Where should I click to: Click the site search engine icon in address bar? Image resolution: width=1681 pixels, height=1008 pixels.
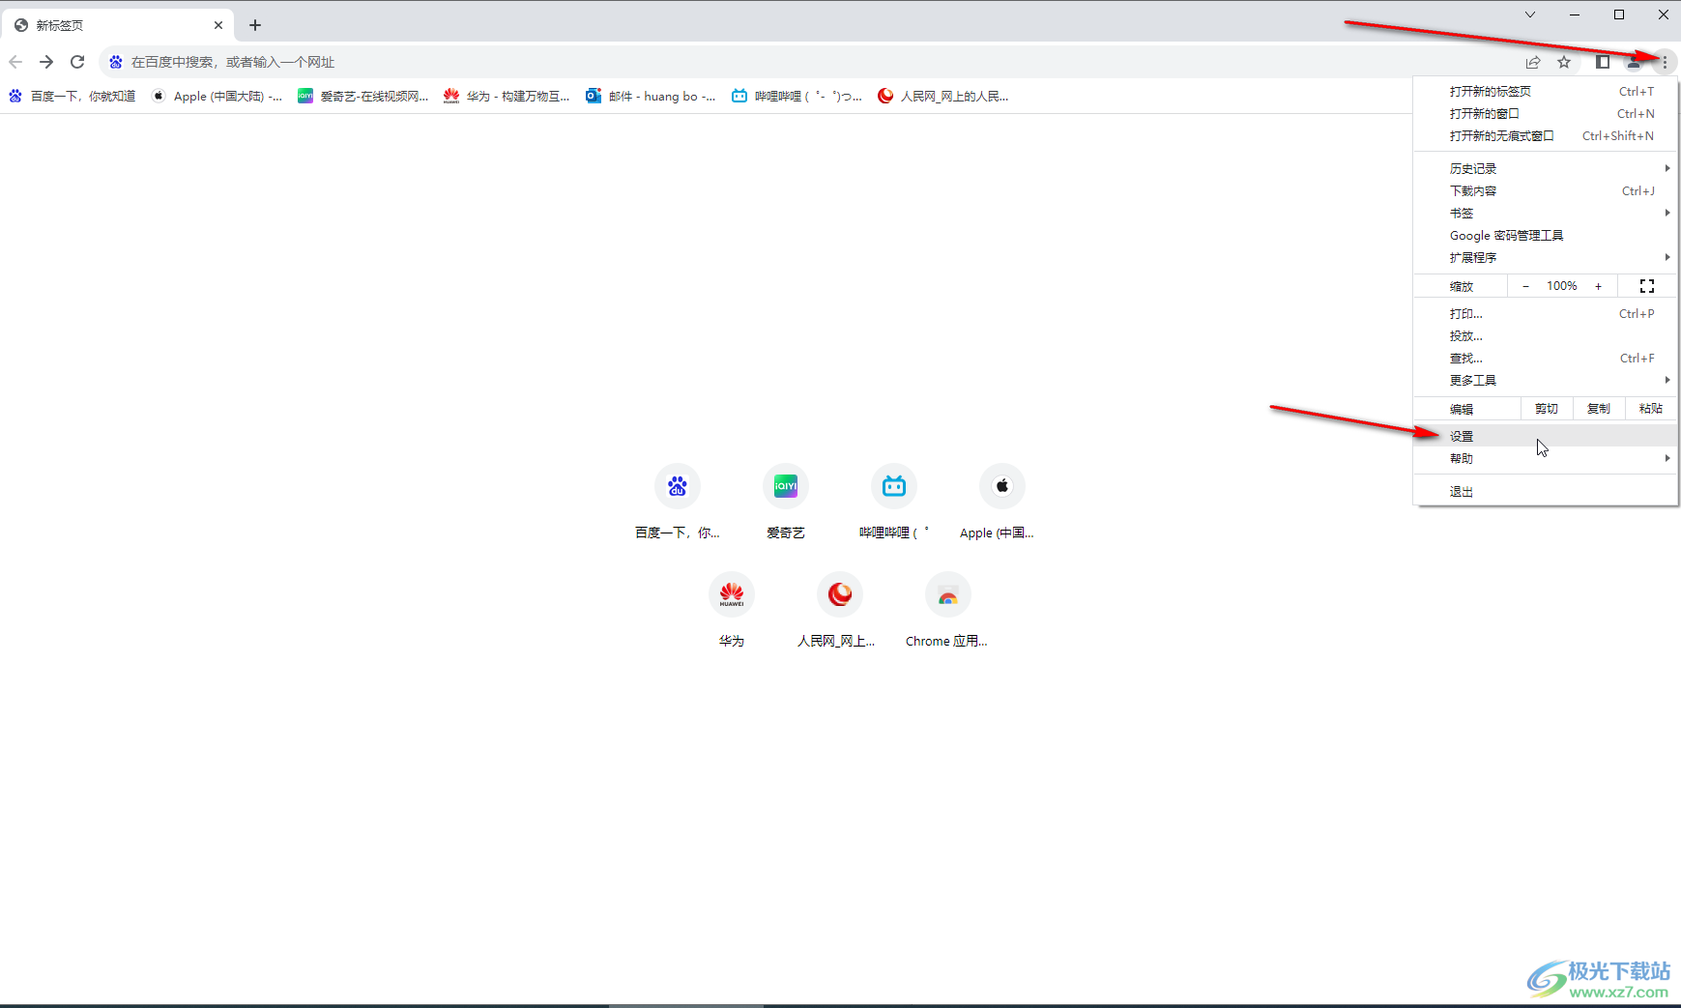[116, 62]
